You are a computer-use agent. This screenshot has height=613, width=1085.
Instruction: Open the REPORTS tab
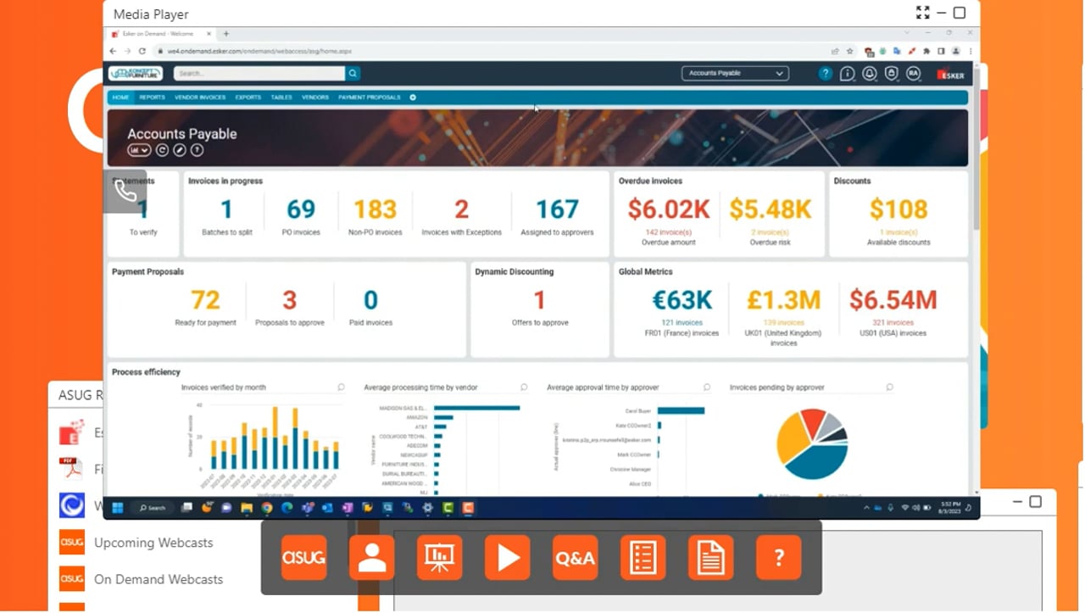pyautogui.click(x=153, y=98)
